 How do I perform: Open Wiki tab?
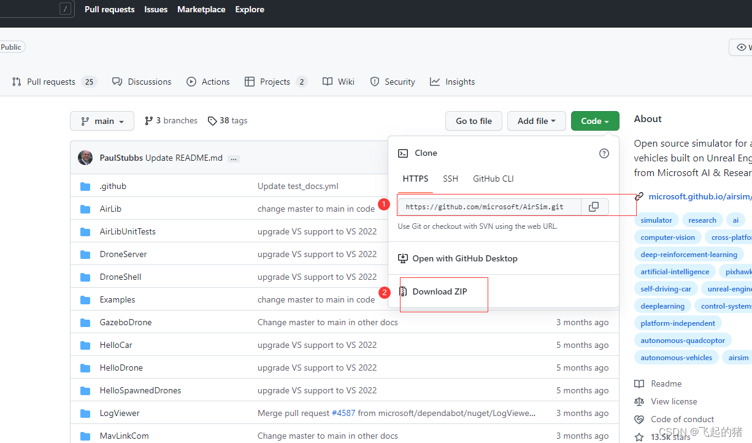point(339,82)
